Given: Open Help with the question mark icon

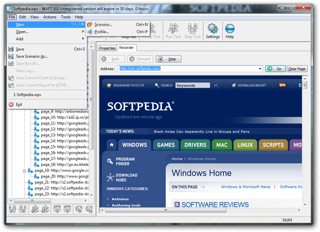Looking at the screenshot, I should [230, 29].
